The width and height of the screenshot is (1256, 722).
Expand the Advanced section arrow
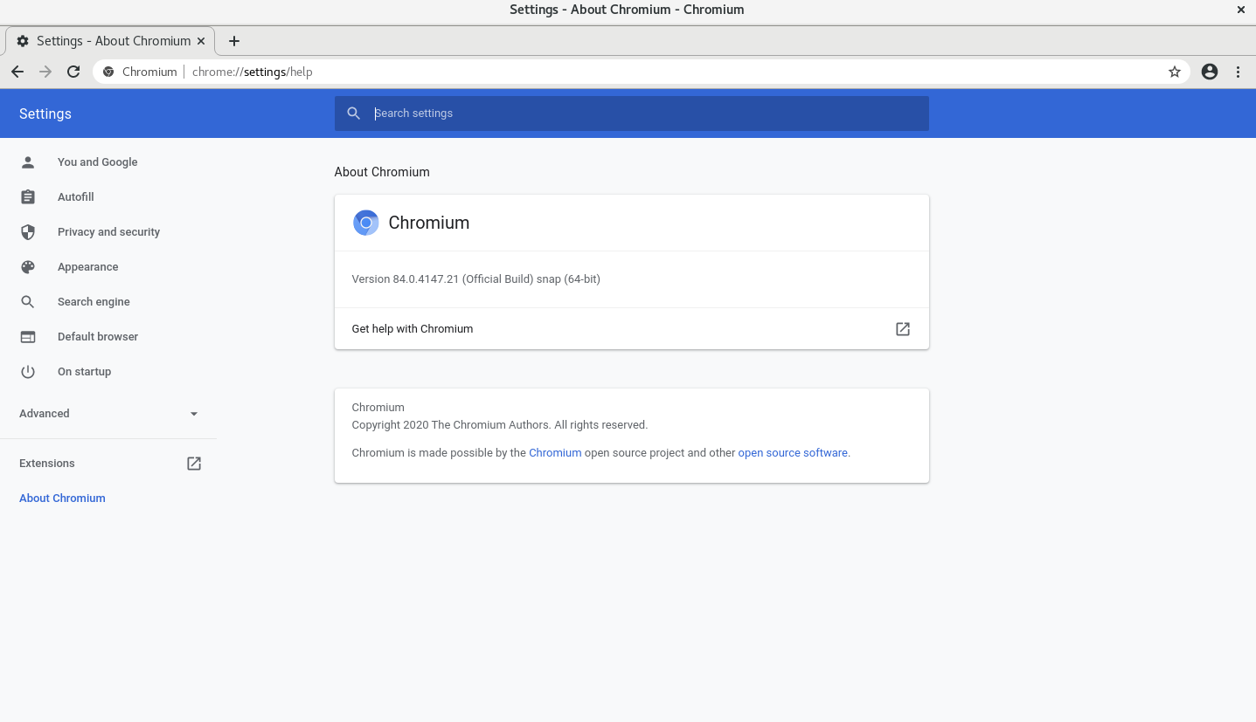pos(194,414)
